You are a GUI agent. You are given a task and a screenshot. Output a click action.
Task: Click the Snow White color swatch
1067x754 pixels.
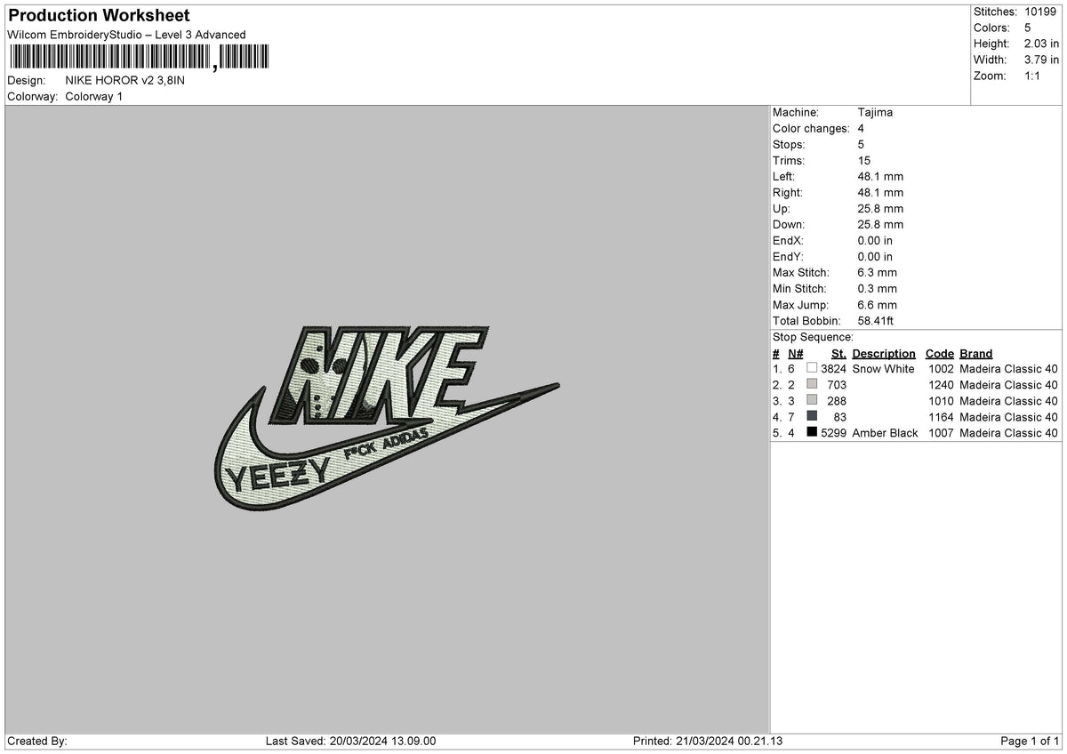(x=812, y=368)
